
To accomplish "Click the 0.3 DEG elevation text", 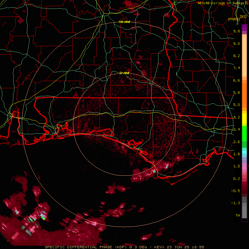I will click(139, 247).
